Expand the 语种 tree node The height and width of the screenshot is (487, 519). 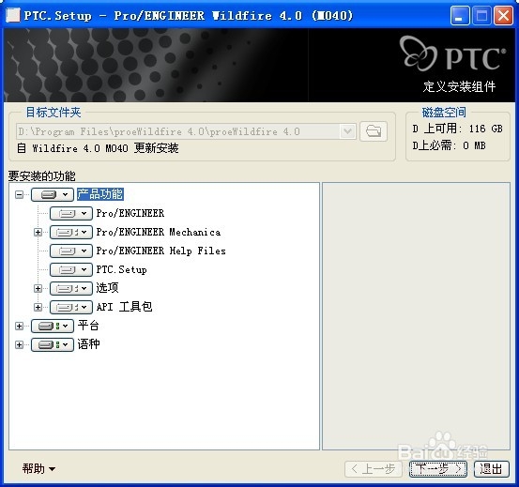(x=19, y=345)
